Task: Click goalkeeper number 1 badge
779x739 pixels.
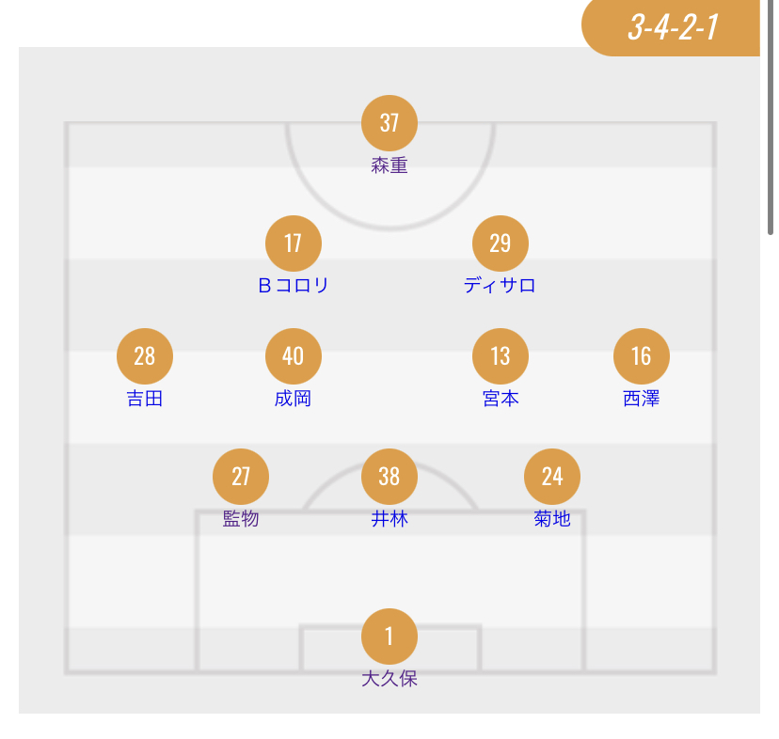Action: 389,637
